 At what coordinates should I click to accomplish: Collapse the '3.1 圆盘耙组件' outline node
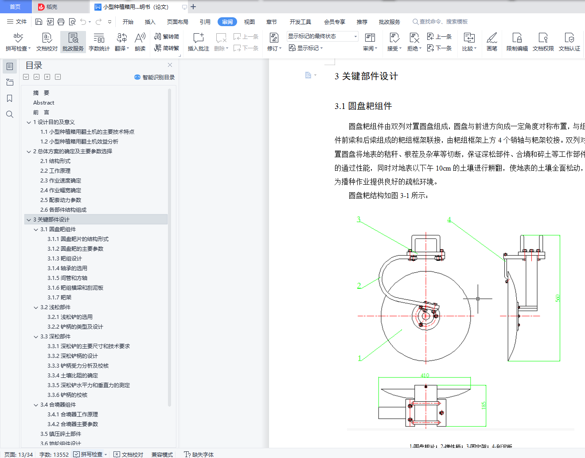tap(36, 229)
